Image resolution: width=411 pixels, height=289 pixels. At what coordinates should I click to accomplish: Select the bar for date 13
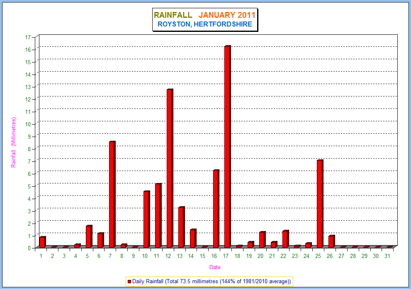(x=181, y=227)
